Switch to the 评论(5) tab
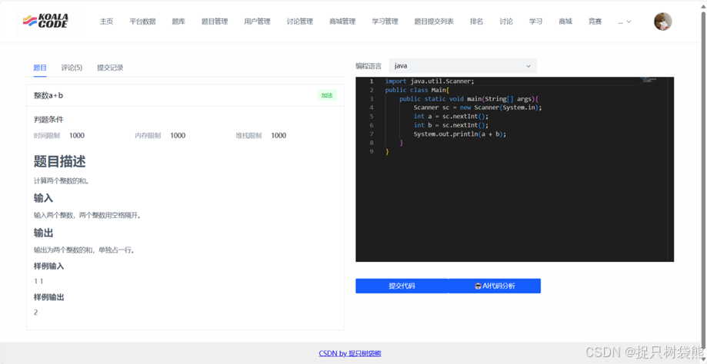The width and height of the screenshot is (707, 364). [x=72, y=68]
